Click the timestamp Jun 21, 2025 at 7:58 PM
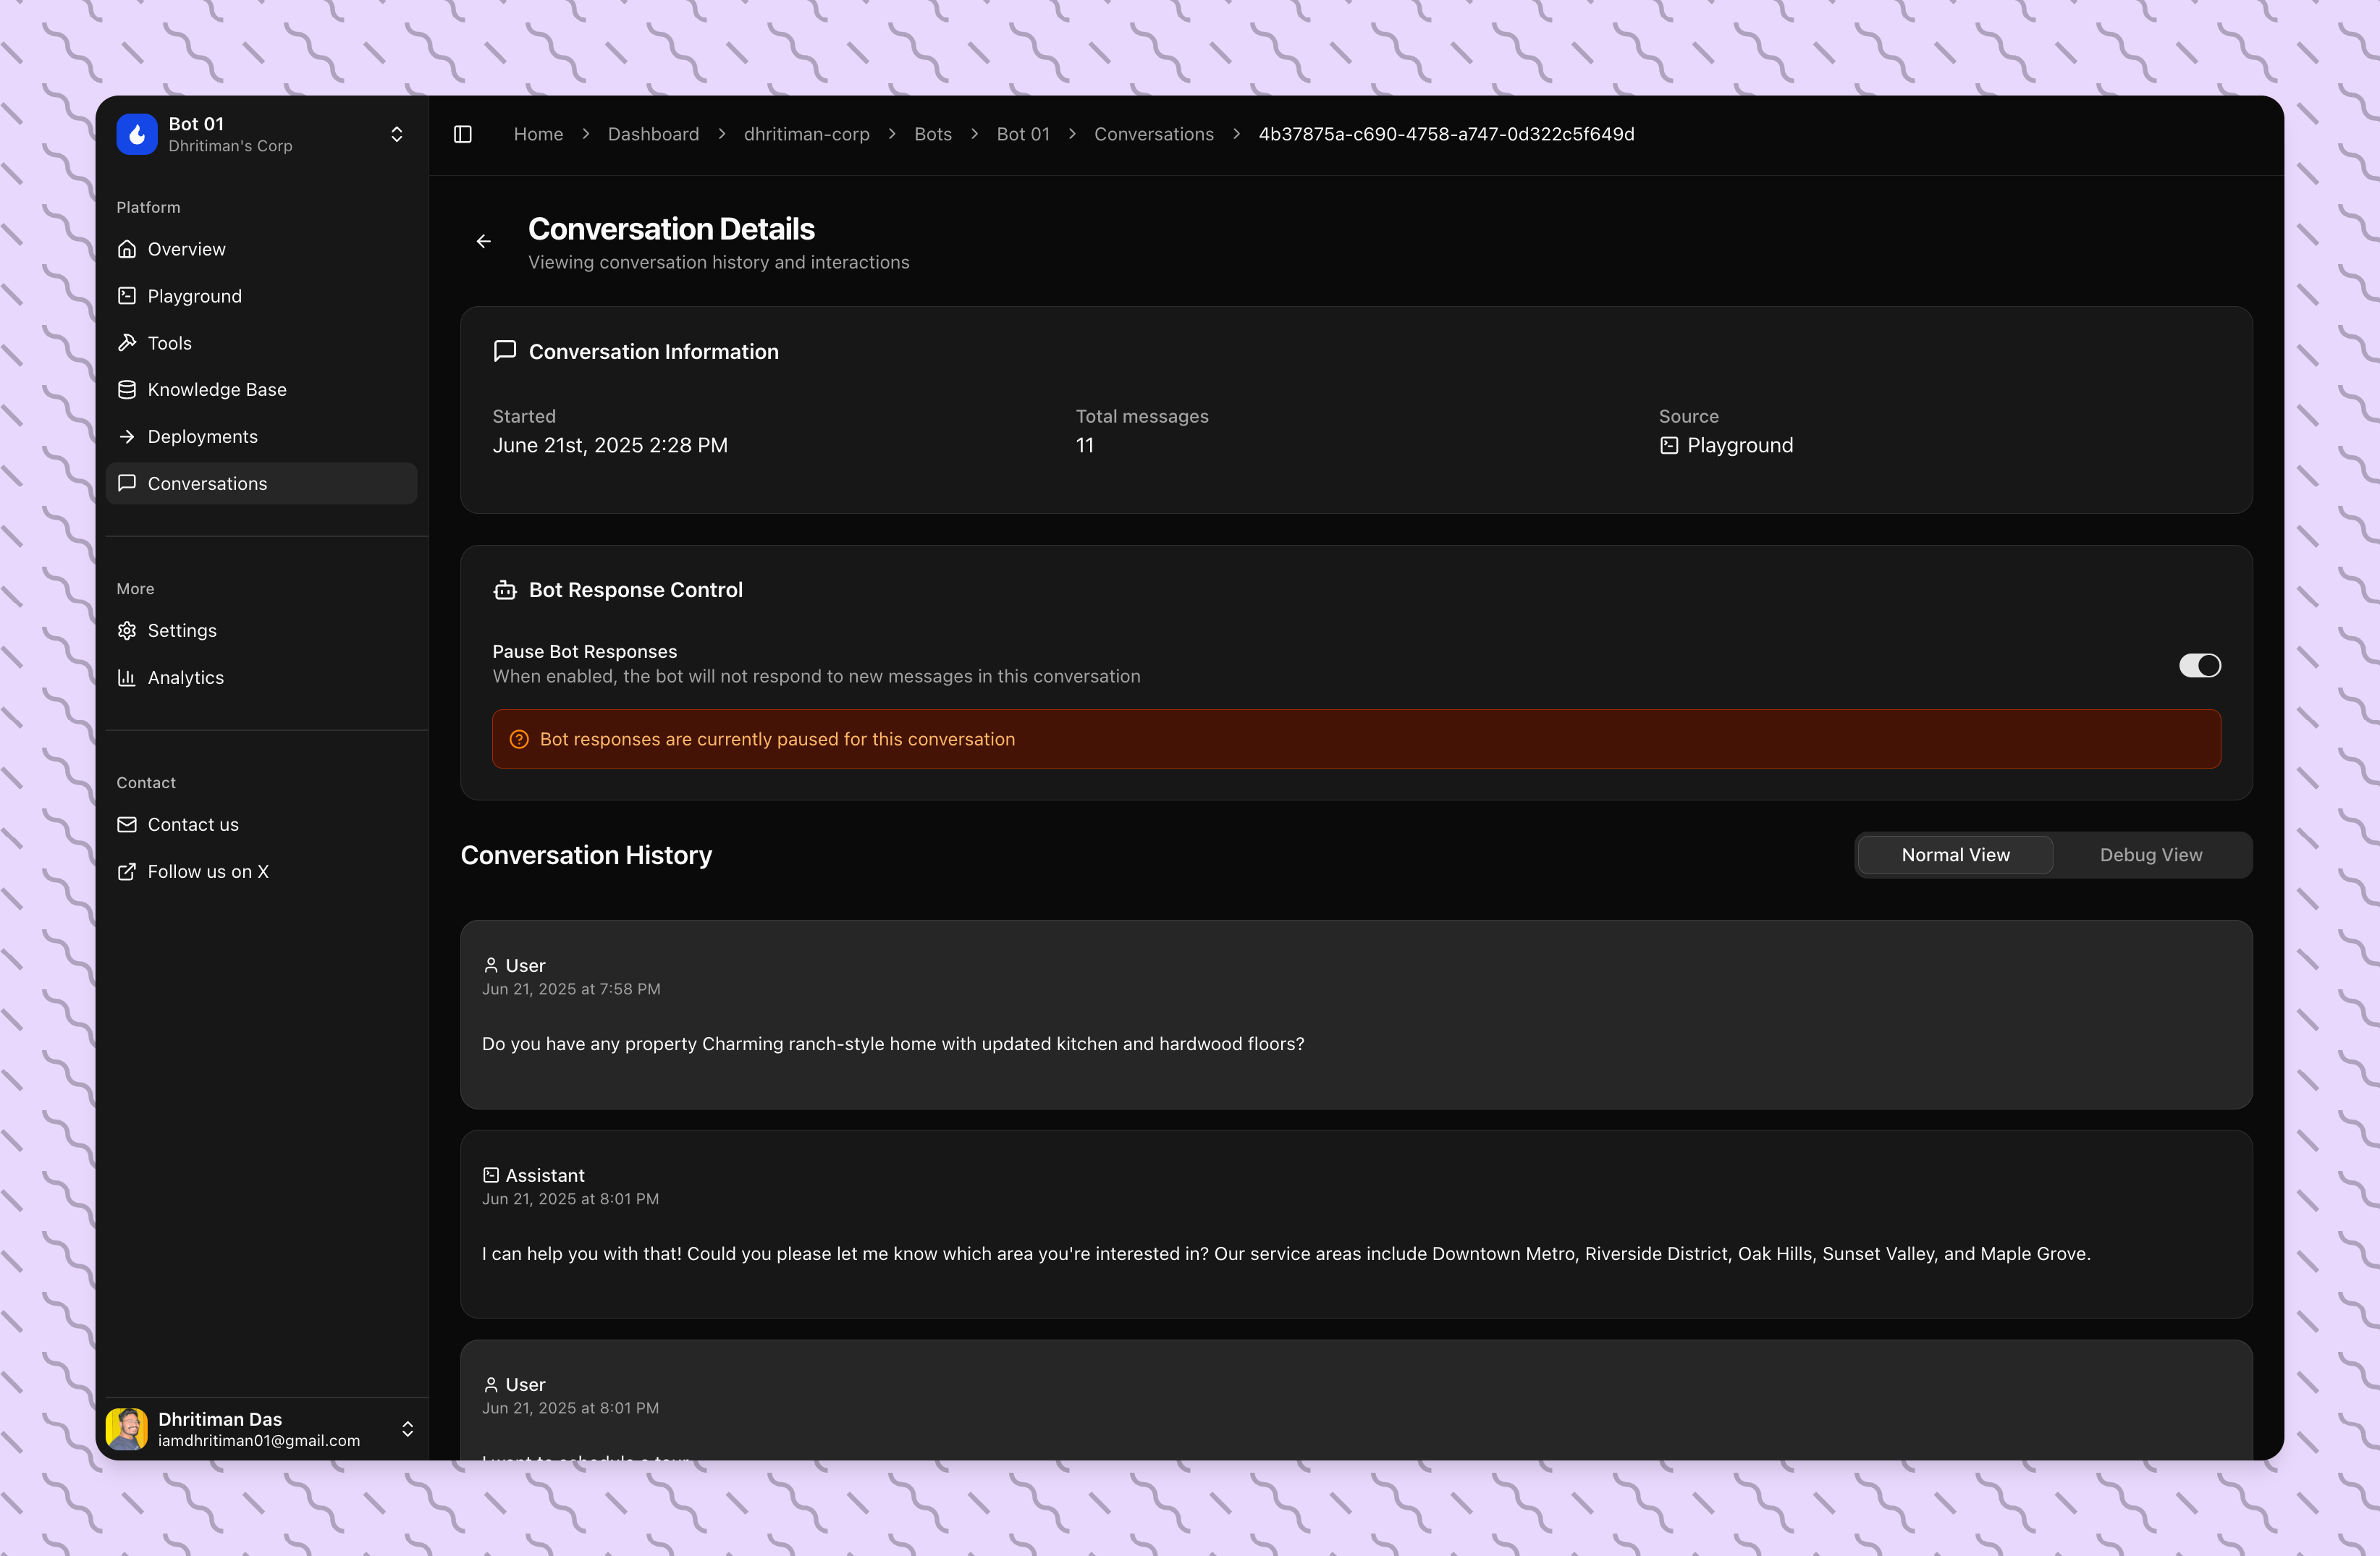Image resolution: width=2380 pixels, height=1556 pixels. [x=571, y=989]
